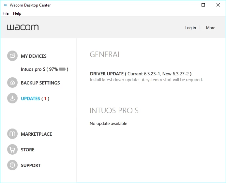Click the My Devices tablet icon
226x183 pixels.
[x=12, y=56]
